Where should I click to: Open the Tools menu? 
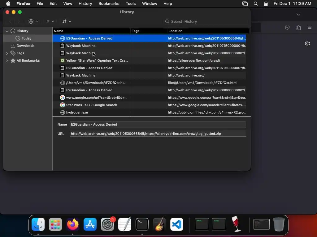click(131, 4)
